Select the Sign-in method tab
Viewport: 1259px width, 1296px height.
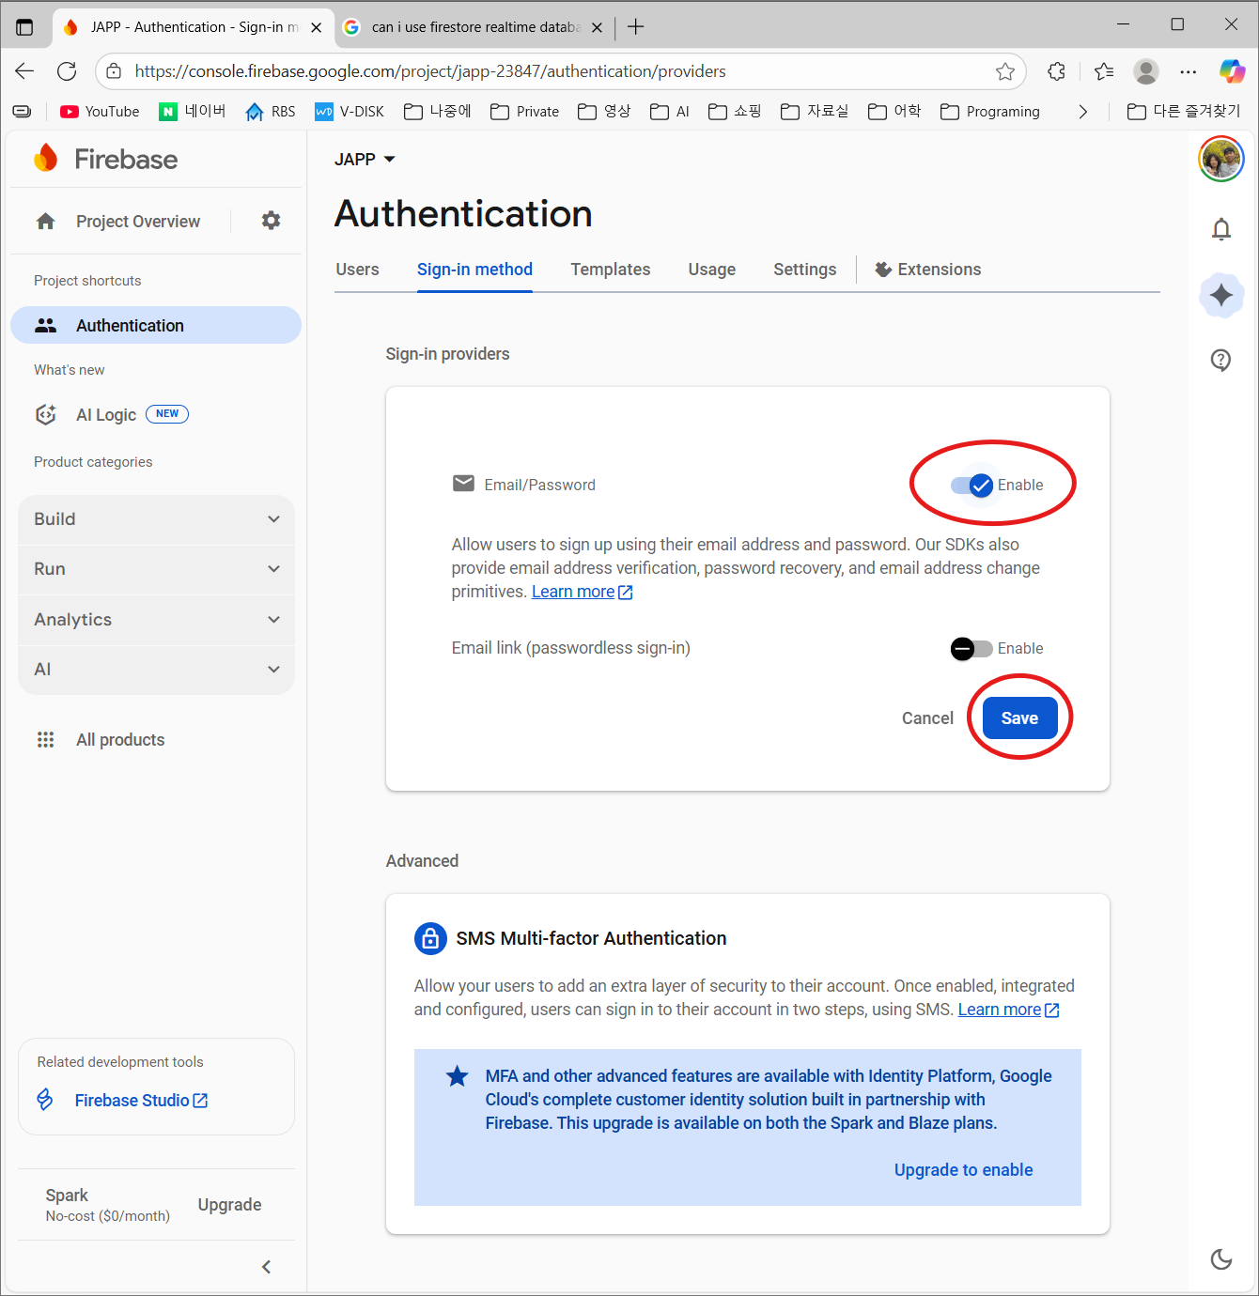click(x=474, y=270)
